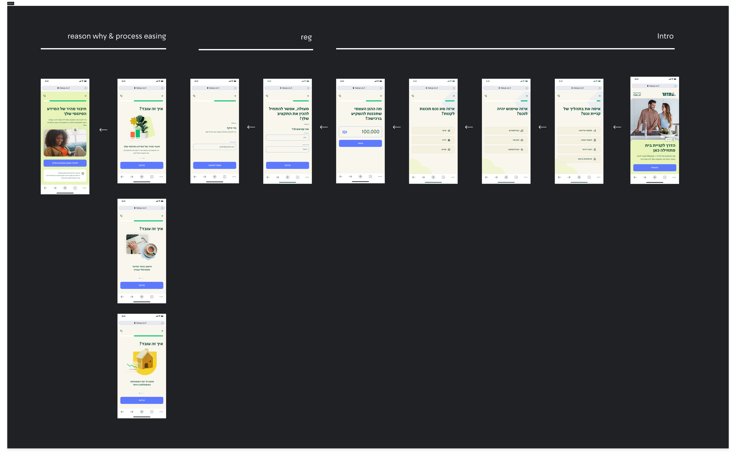Click the three-dots menu on the coffee cup illustration screen
This screenshot has width=736, height=457.
pos(161,297)
